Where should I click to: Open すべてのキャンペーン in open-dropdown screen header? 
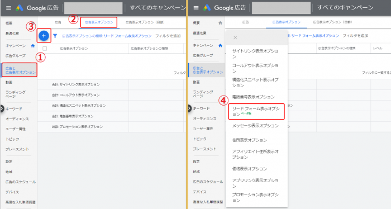(x=345, y=8)
